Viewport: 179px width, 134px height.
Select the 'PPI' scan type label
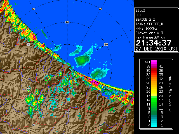click(x=138, y=15)
